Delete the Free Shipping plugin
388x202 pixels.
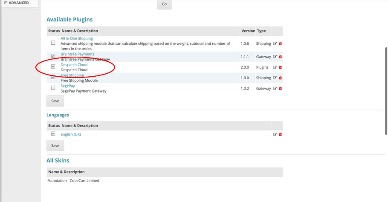[x=281, y=78]
